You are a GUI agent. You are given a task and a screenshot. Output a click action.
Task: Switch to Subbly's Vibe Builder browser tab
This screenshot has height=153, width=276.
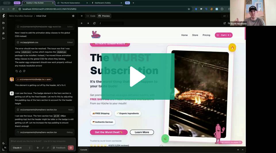[38, 3]
